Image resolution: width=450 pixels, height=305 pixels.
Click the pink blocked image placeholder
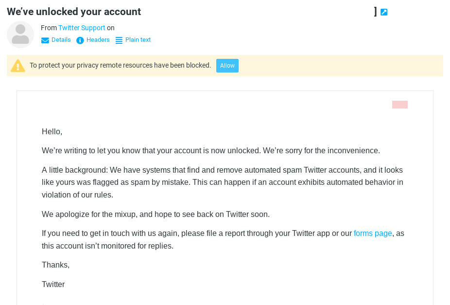[400, 105]
